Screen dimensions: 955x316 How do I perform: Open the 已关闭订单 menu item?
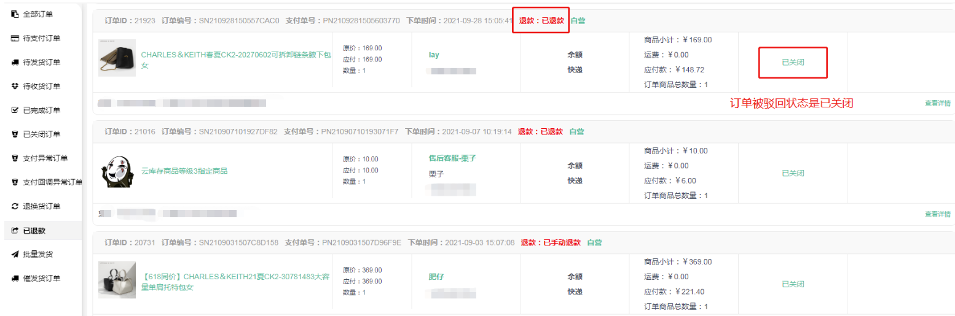[x=42, y=134]
